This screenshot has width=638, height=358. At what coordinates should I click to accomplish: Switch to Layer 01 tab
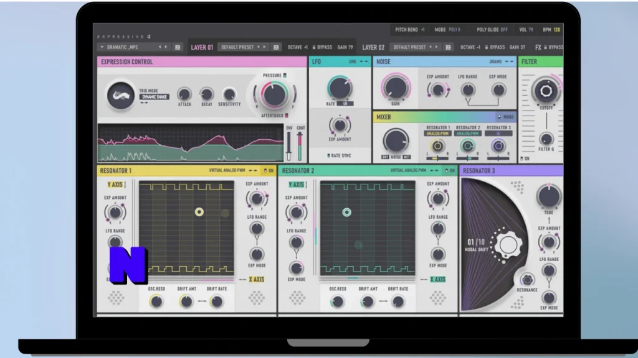202,47
